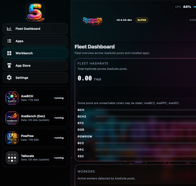This screenshot has width=196, height=186.
Task: Click 'Data: OS disk (system)' under Tailscale
Action: [35, 159]
